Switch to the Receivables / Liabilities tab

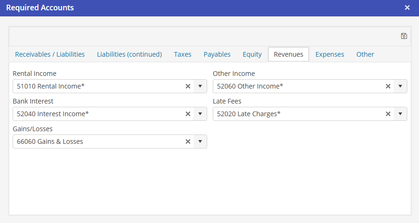[50, 54]
